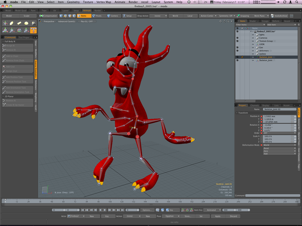Open the modoArchiver tool
This screenshot has width=302, height=226.
click(x=279, y=16)
